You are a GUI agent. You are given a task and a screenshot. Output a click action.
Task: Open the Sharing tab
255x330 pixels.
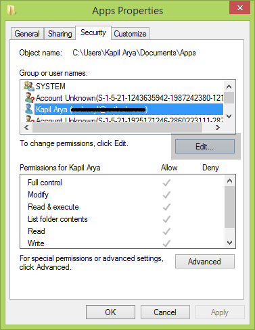(60, 34)
